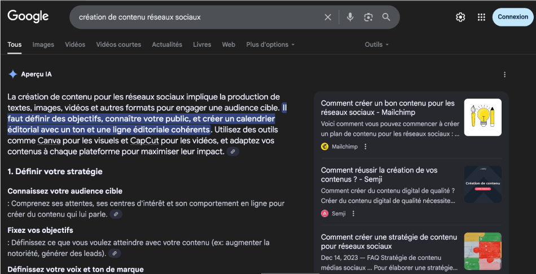Viewport: 536px width, 274px height.
Task: Click the Google logo
Action: [x=28, y=16]
